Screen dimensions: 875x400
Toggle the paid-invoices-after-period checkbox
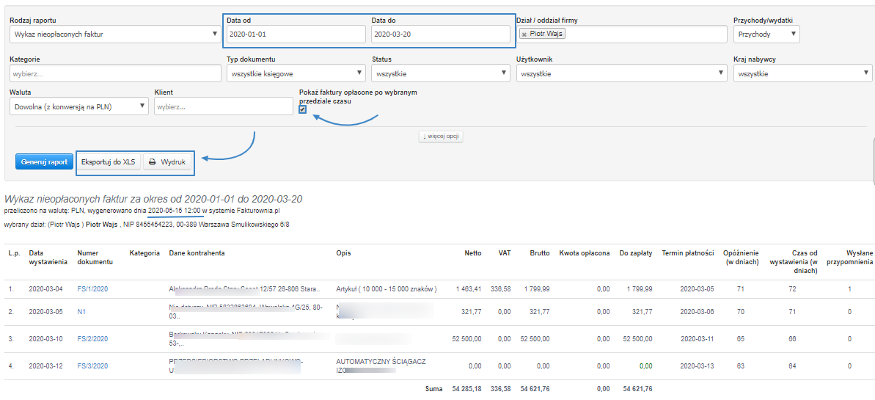(303, 109)
